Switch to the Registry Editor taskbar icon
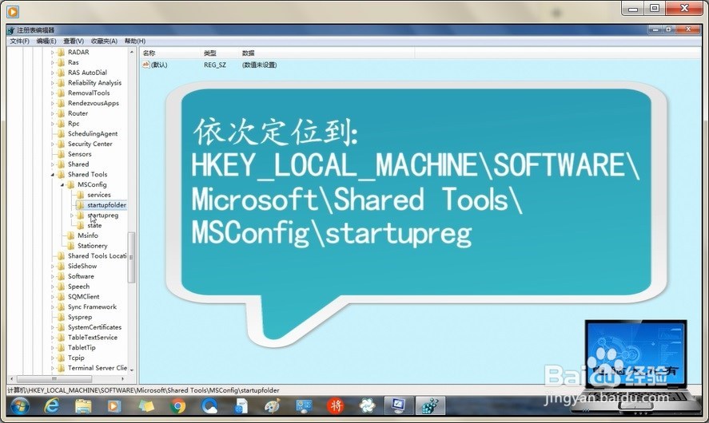 click(430, 406)
